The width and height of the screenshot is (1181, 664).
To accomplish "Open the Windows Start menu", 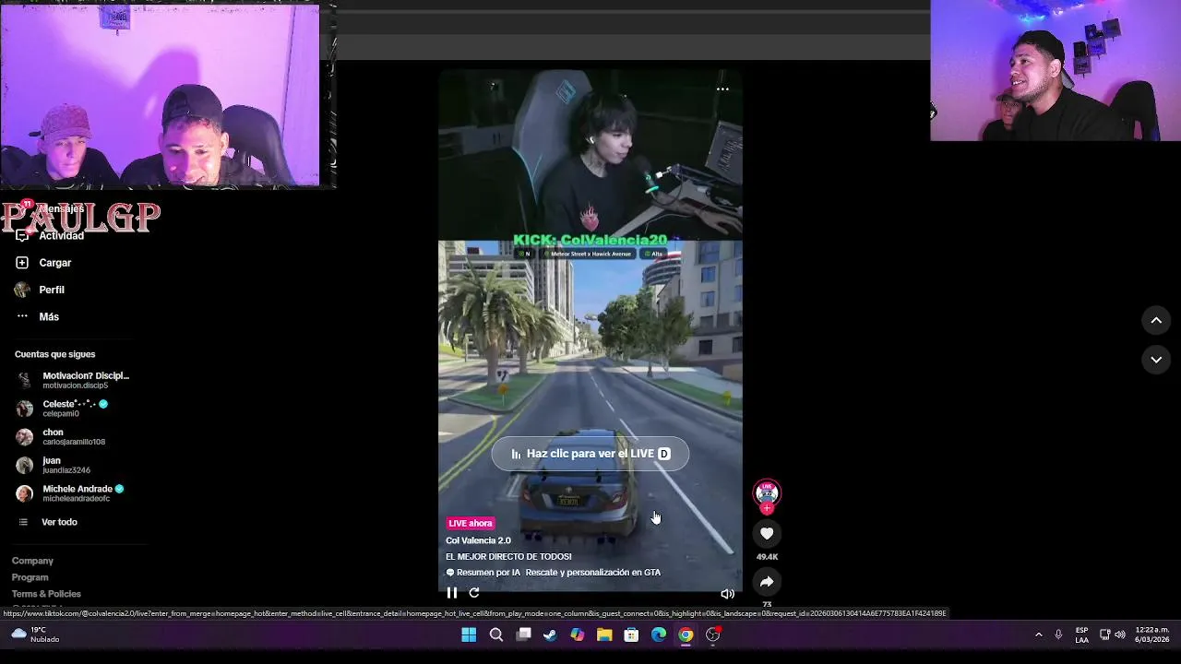I will pos(469,634).
